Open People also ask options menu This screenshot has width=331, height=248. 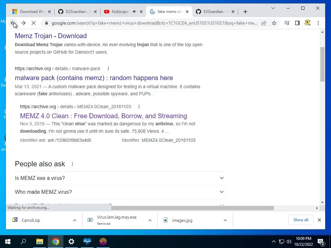(72, 164)
